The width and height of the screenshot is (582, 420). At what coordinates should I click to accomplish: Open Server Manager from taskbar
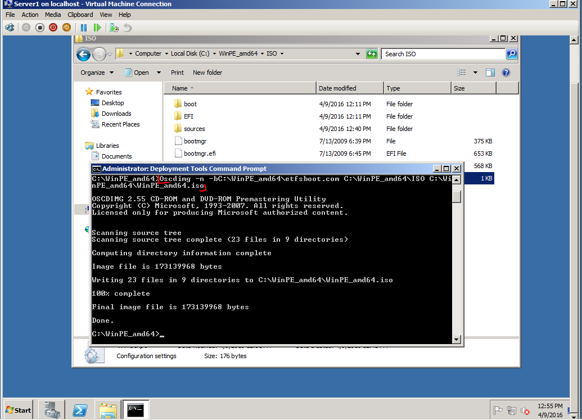click(52, 410)
